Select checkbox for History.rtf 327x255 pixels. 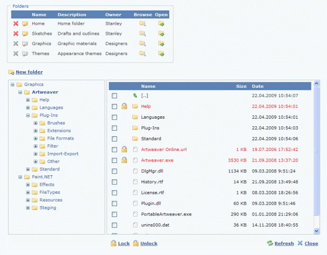[x=115, y=182]
